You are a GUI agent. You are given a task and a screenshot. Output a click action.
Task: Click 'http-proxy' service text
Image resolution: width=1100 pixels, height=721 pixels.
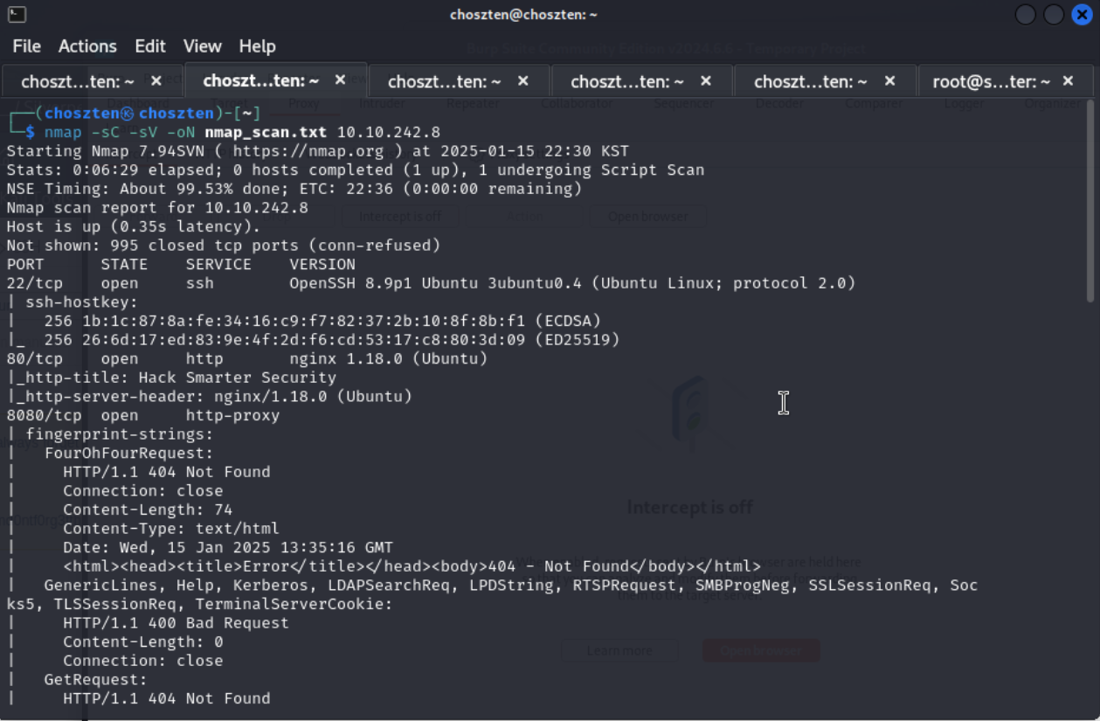(232, 415)
